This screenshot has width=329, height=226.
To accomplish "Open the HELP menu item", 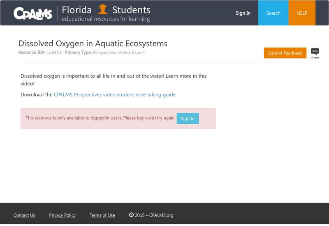I will [x=302, y=13].
